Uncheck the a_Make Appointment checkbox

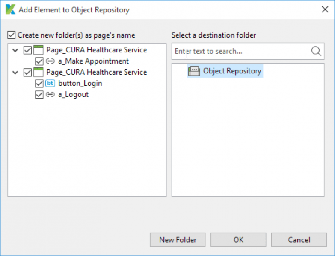39,61
